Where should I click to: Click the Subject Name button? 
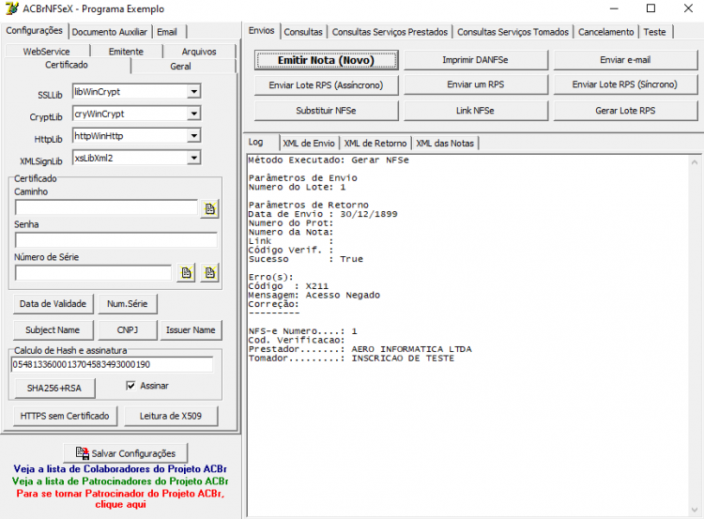pyautogui.click(x=53, y=330)
